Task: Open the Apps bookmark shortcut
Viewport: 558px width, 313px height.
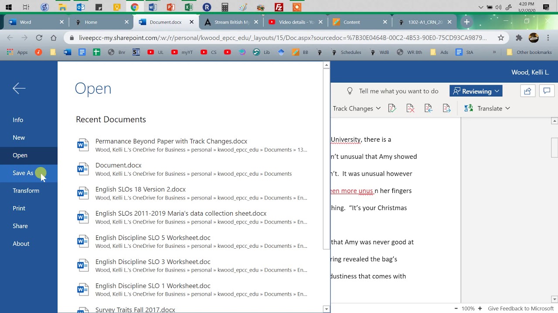Action: point(17,52)
